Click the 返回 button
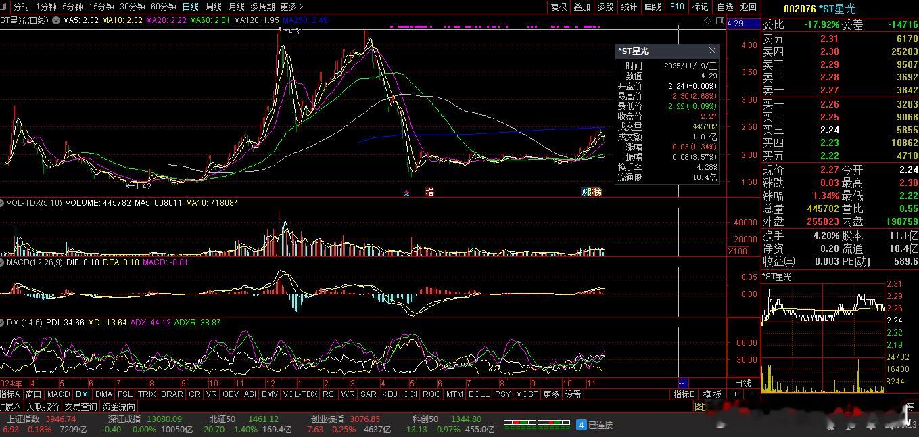This screenshot has width=919, height=437. 748,7
